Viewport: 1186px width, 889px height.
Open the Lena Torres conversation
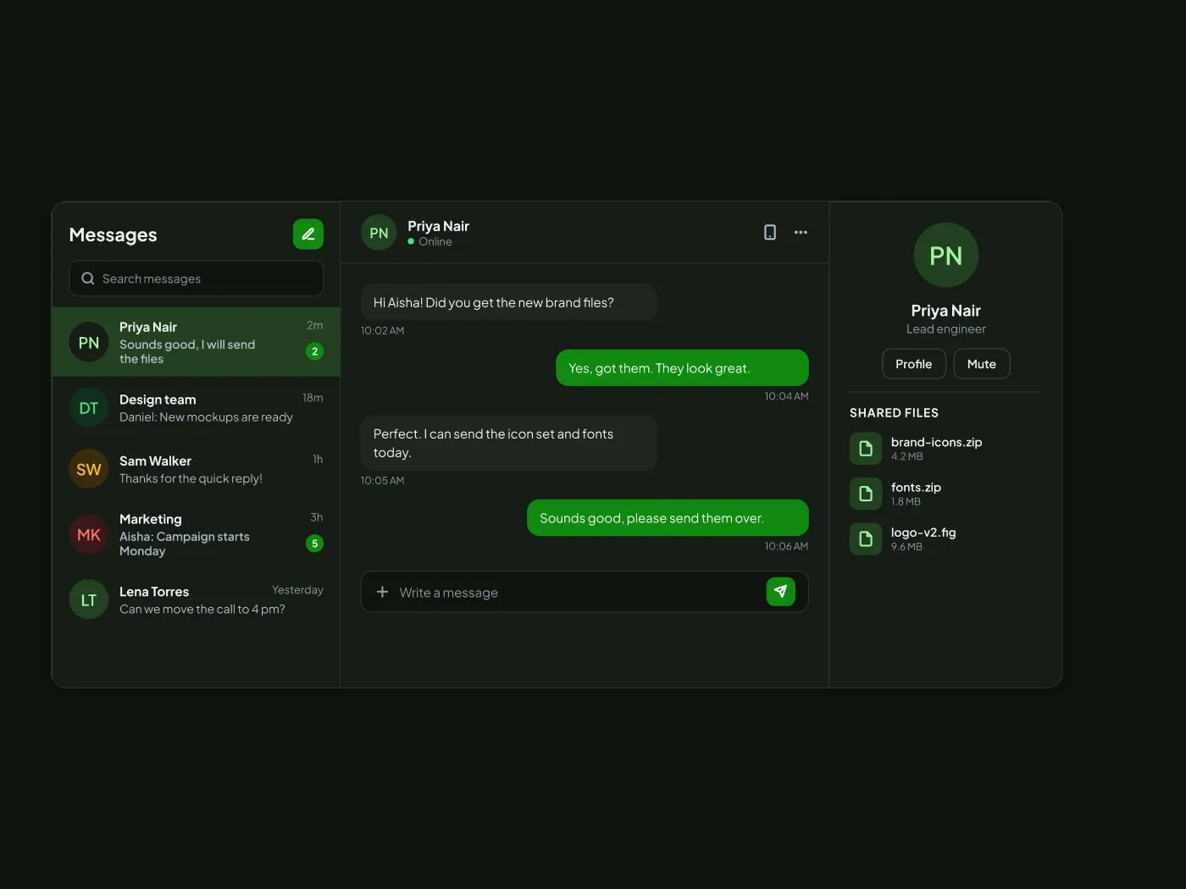point(196,599)
